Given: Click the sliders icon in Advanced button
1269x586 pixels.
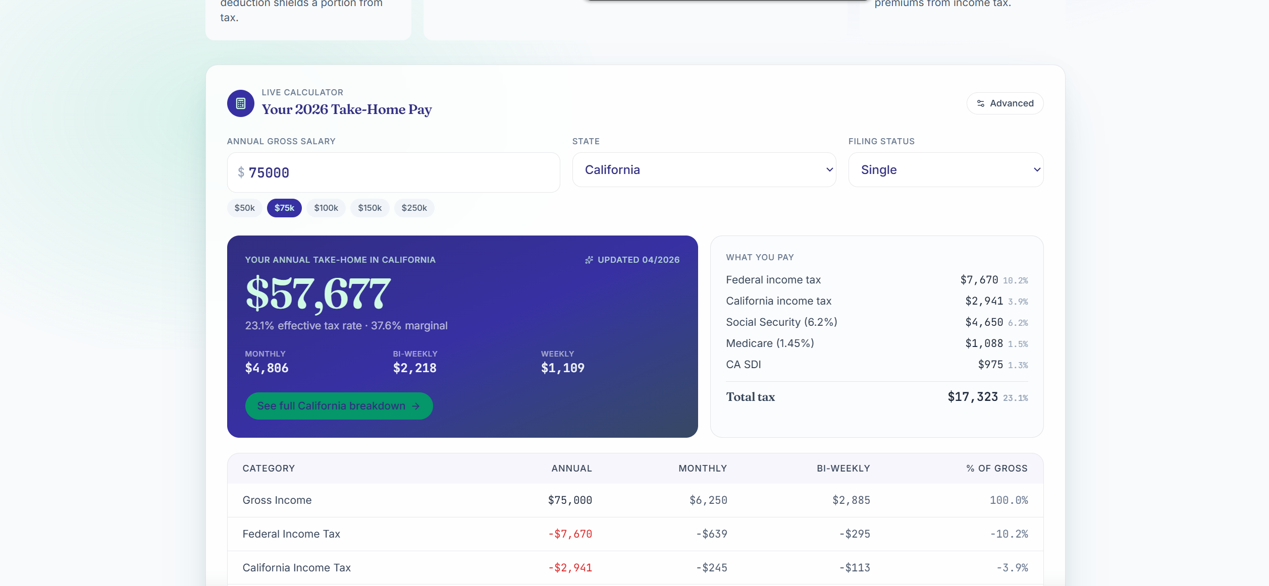Looking at the screenshot, I should [981, 103].
